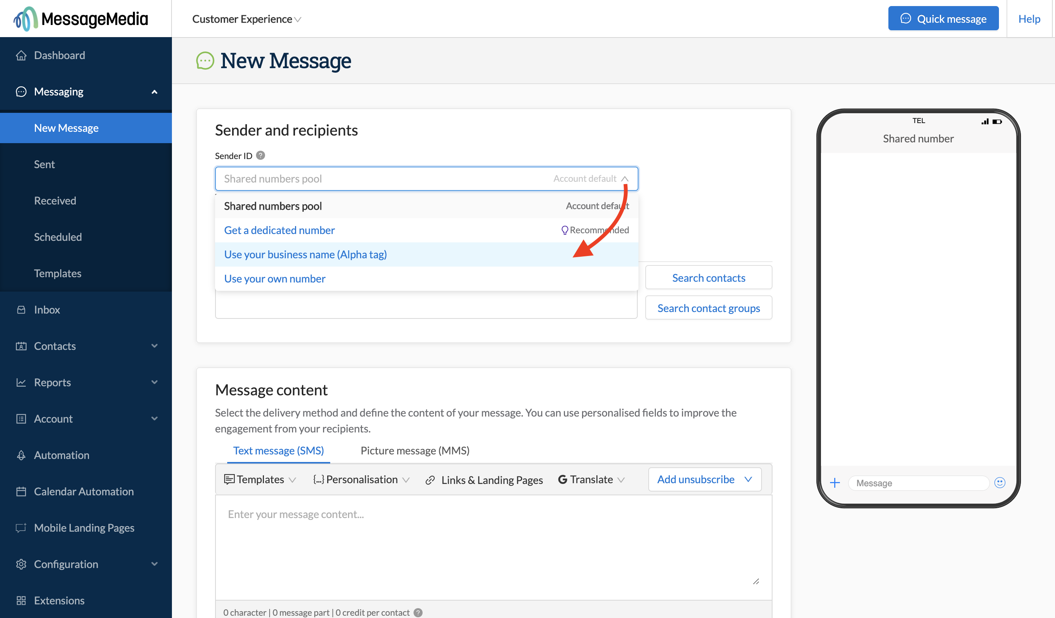The height and width of the screenshot is (618, 1055).
Task: Click the Inbox tray icon
Action: click(x=21, y=309)
